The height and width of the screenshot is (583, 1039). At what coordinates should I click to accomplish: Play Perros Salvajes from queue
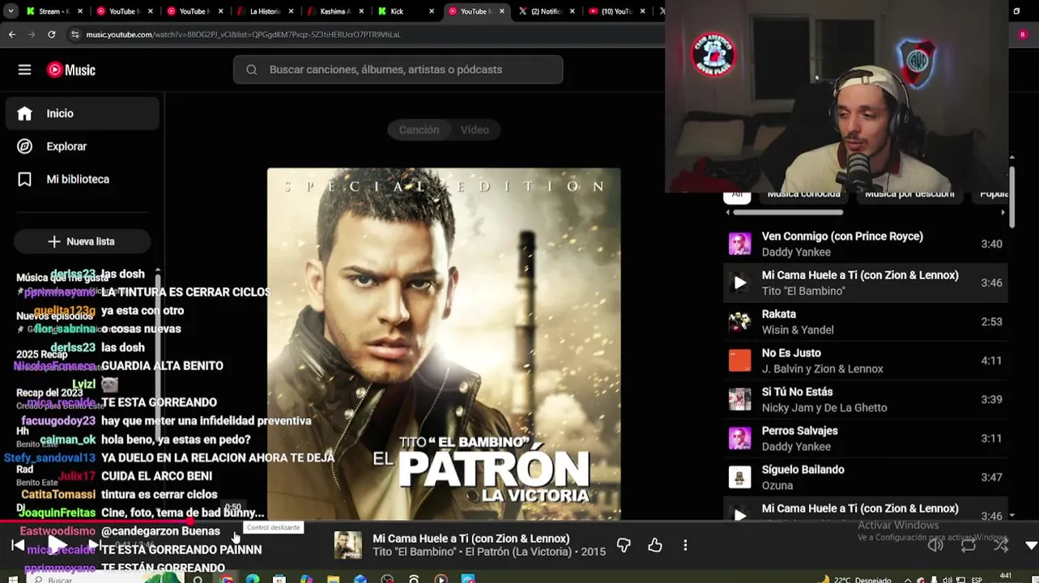pyautogui.click(x=865, y=438)
